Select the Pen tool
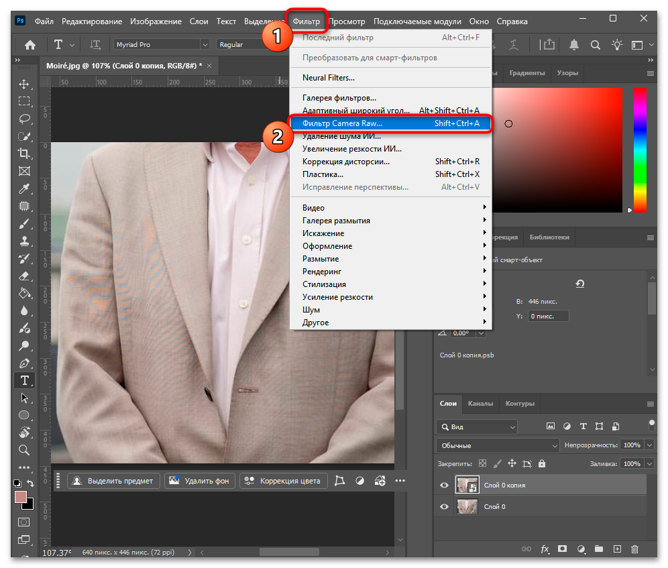The width and height of the screenshot is (668, 568). [x=24, y=363]
